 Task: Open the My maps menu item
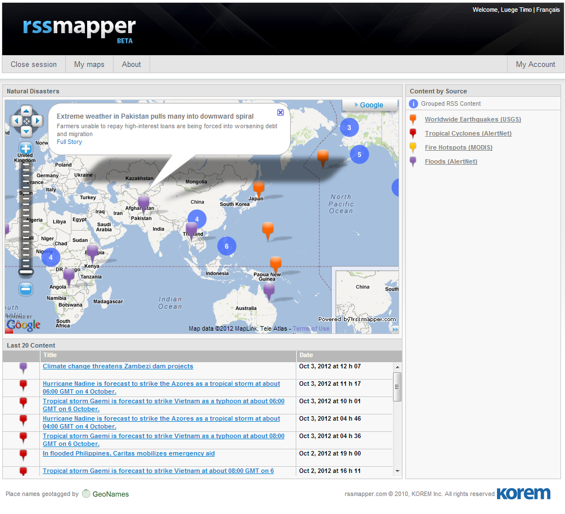89,64
